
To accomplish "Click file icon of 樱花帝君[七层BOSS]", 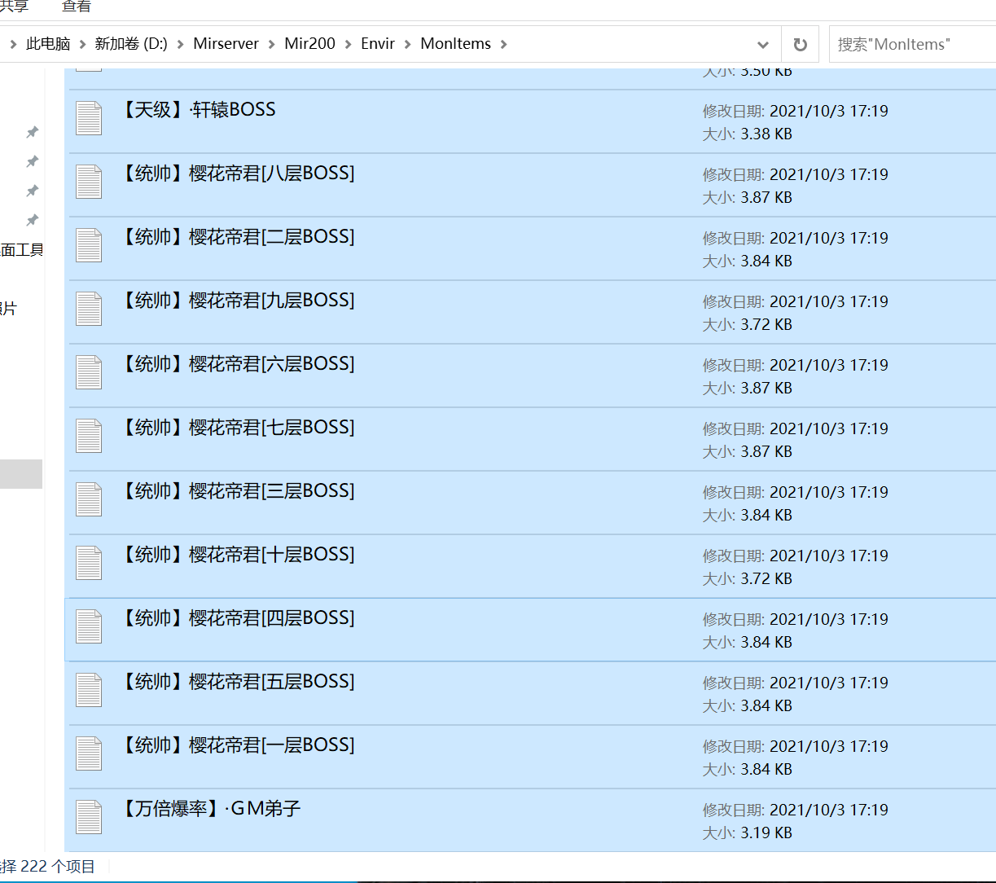I will [89, 437].
